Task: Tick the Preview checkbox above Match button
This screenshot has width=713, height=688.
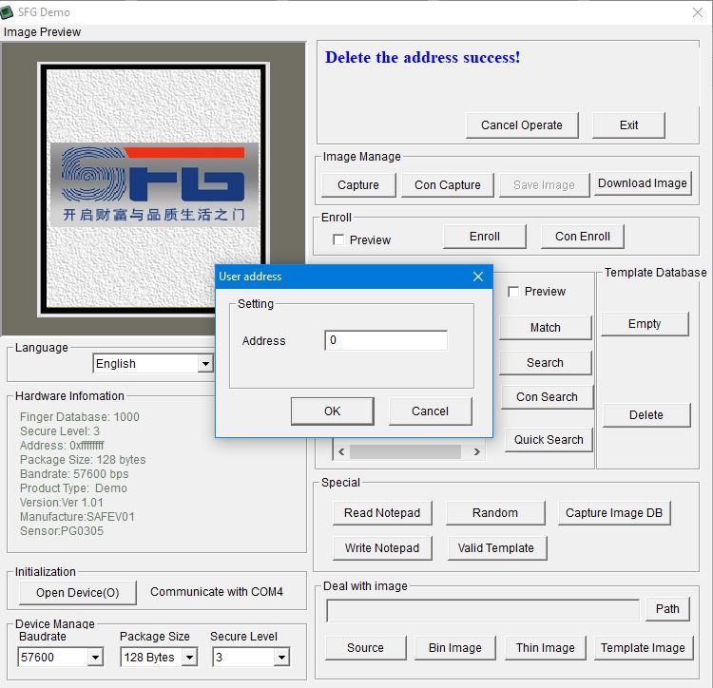Action: pos(513,292)
